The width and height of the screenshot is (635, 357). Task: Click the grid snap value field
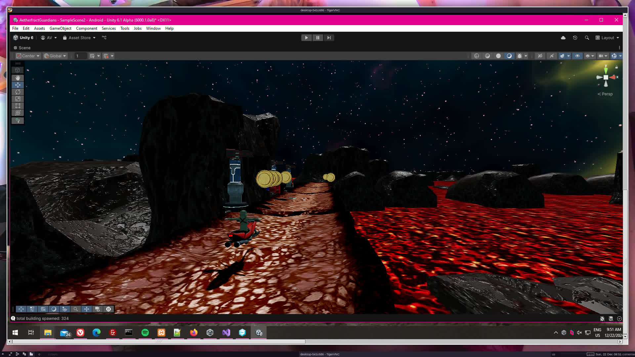[x=80, y=56]
